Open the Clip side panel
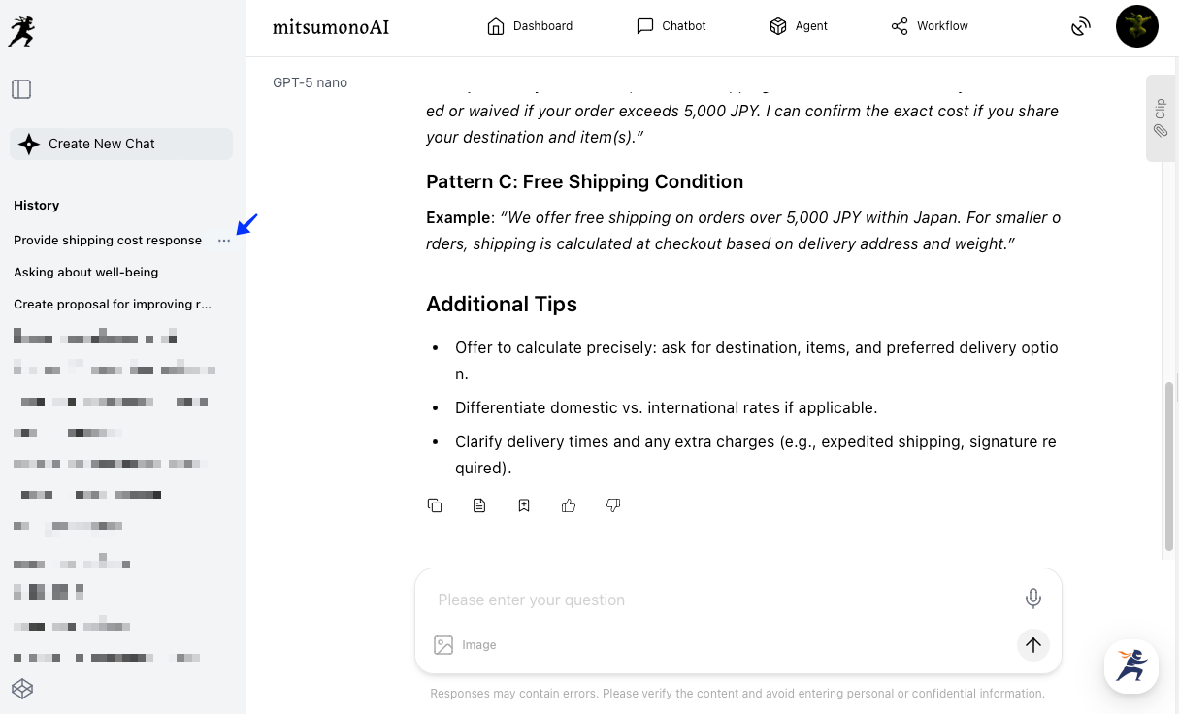The image size is (1179, 714). [x=1161, y=118]
